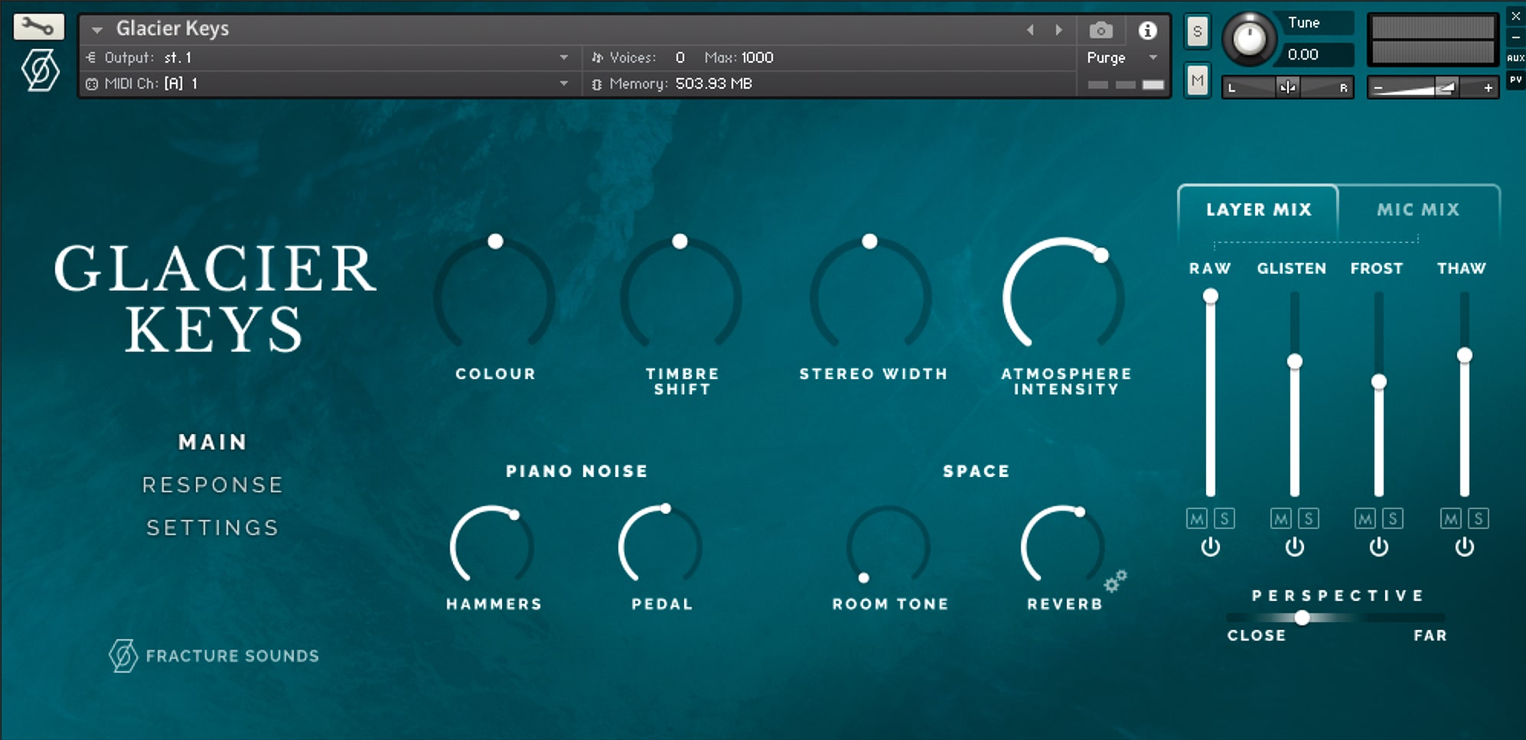Take a snapshot with the camera icon
1526x740 pixels.
(1100, 30)
